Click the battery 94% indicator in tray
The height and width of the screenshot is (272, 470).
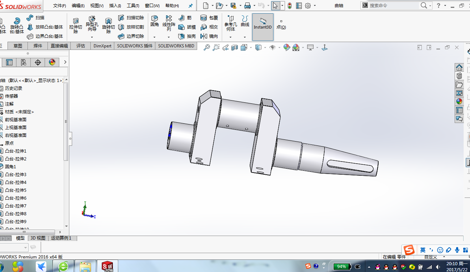pos(341,266)
